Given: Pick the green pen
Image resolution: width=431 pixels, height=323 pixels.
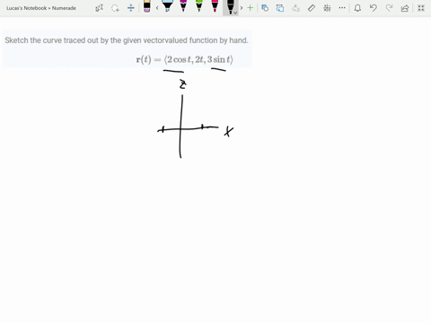Looking at the screenshot, I should 199,6.
